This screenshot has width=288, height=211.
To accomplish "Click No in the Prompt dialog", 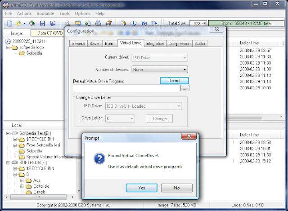I will (x=177, y=188).
